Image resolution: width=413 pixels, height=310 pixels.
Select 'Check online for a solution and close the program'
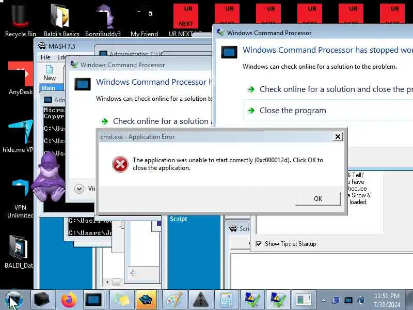330,89
